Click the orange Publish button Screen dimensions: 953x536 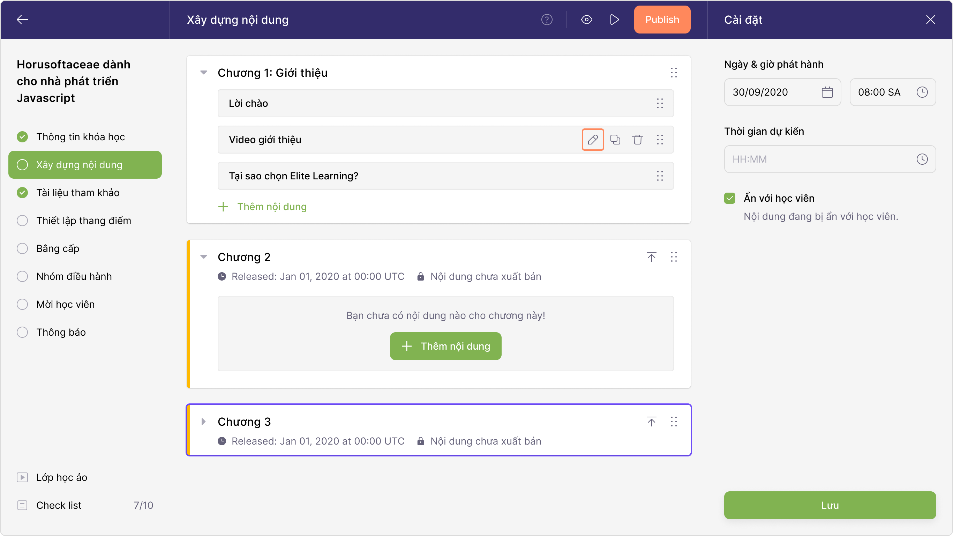(x=662, y=20)
